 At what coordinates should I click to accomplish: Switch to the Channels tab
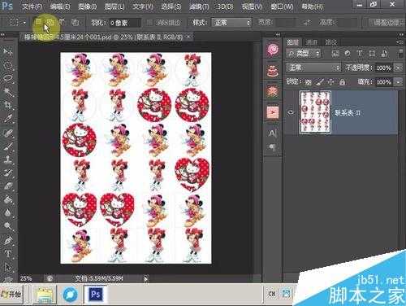(x=311, y=42)
